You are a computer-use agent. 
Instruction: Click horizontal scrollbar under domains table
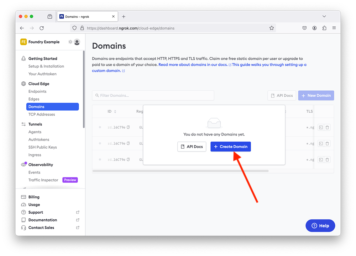180,171
